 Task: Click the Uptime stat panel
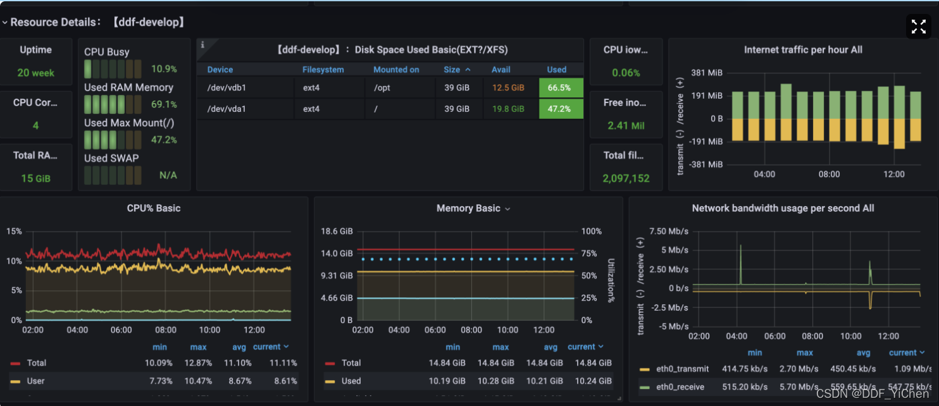(35, 61)
